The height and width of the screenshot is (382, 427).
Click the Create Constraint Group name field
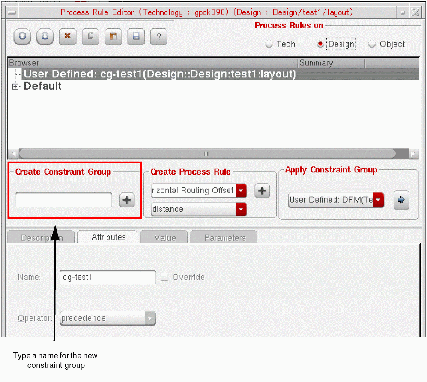tap(64, 200)
